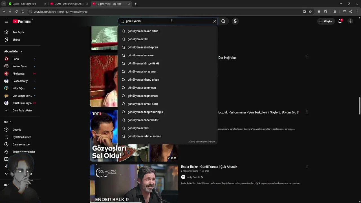The width and height of the screenshot is (361, 203).
Task: Select suggestion gönül yarası film
Action: coord(168,39)
